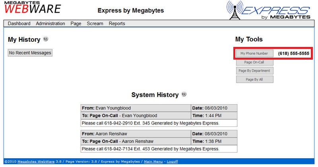Click the Logoff link in the footer
The height and width of the screenshot is (167, 318).
click(172, 162)
